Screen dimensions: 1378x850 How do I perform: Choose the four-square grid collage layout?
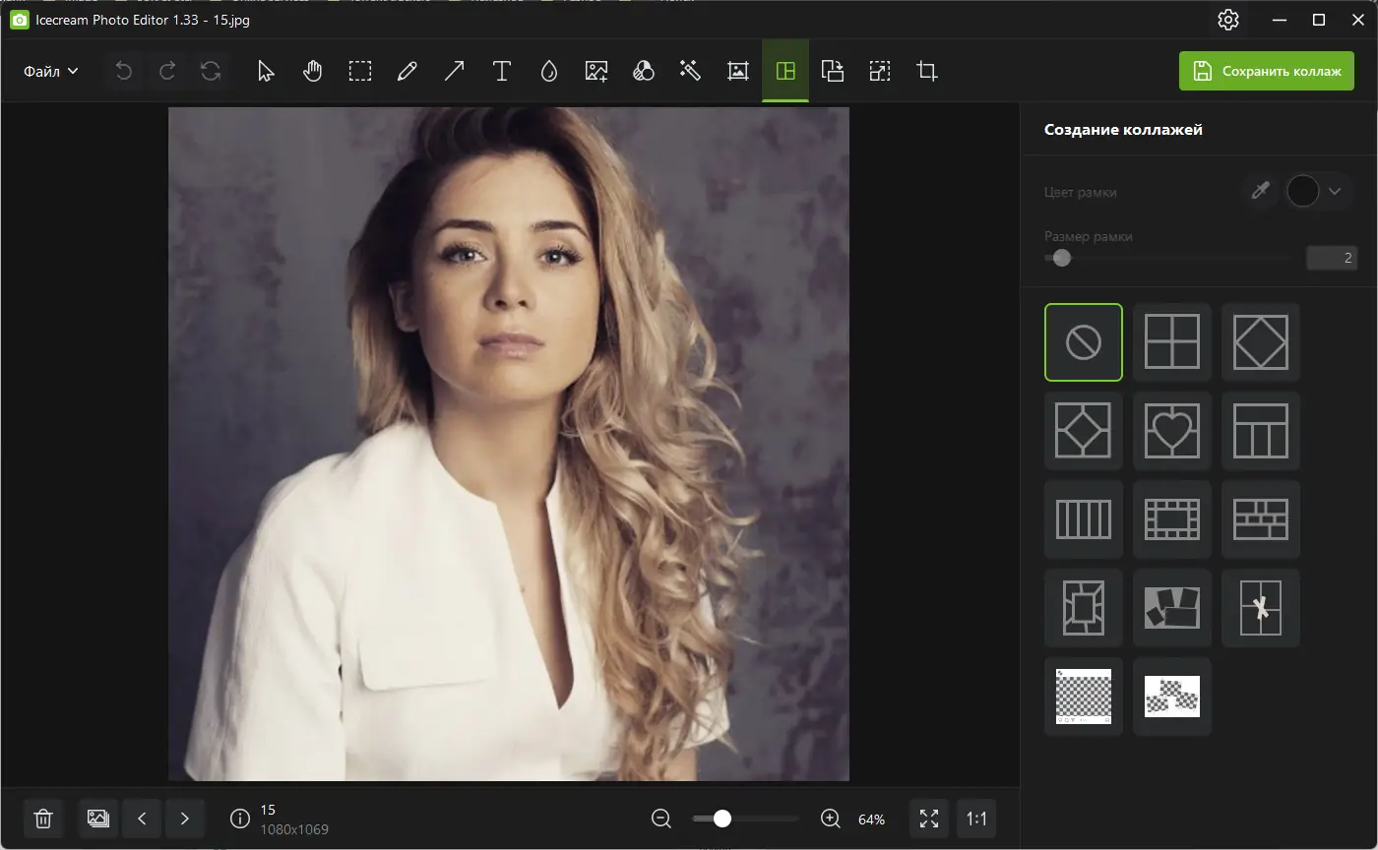[x=1171, y=342]
